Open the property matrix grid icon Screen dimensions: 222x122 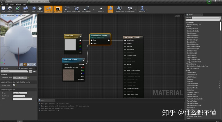tap(31, 71)
